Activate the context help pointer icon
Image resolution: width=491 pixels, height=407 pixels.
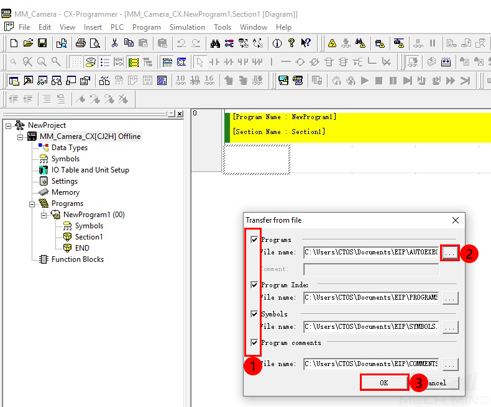[306, 43]
